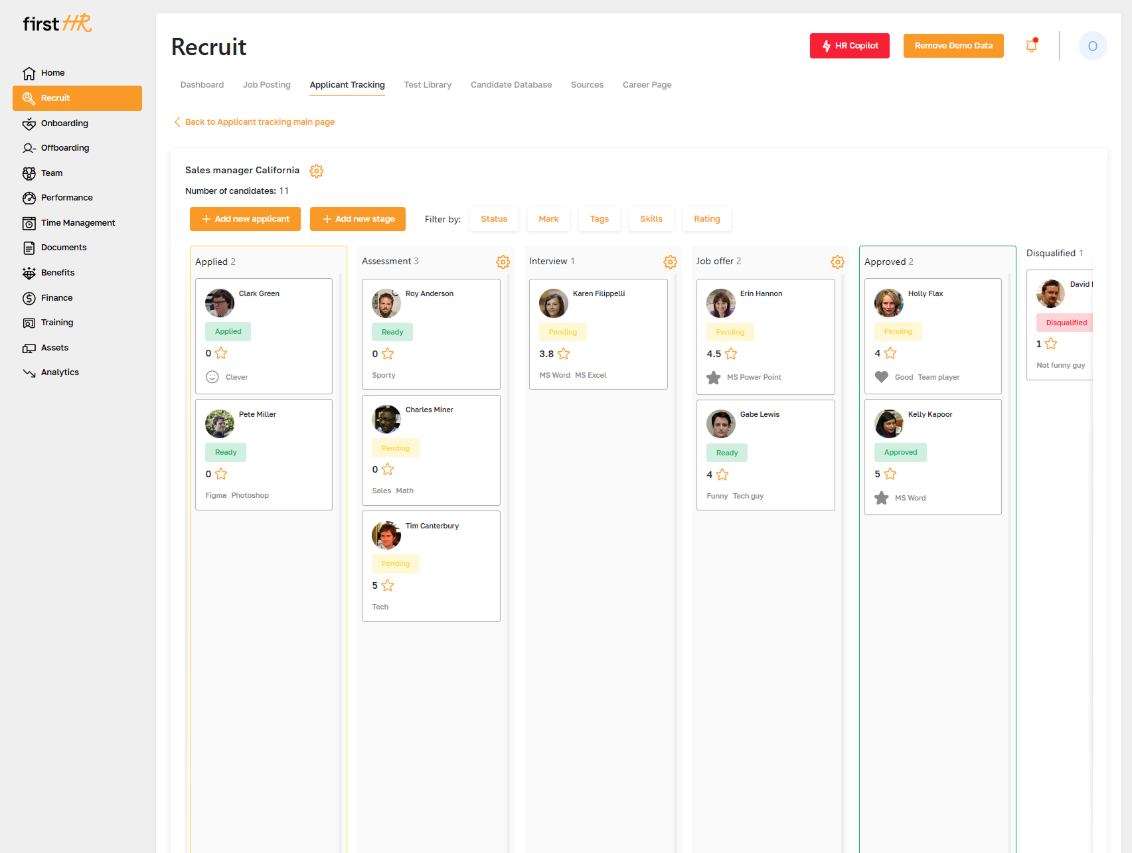Click the Offboarding sidebar icon
The image size is (1132, 853).
(x=29, y=148)
